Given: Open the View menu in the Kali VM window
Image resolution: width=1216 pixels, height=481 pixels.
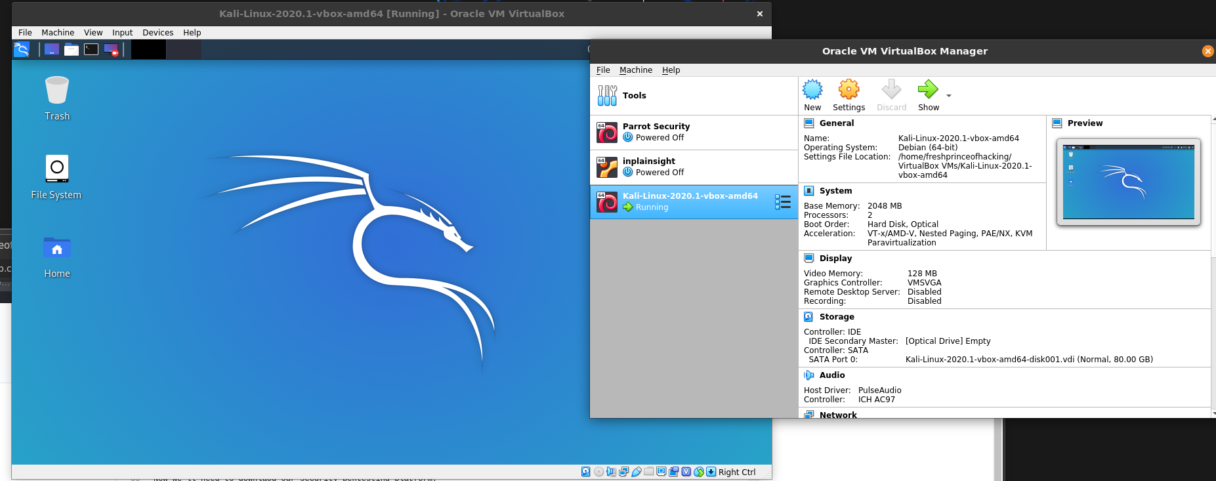Looking at the screenshot, I should [x=93, y=33].
